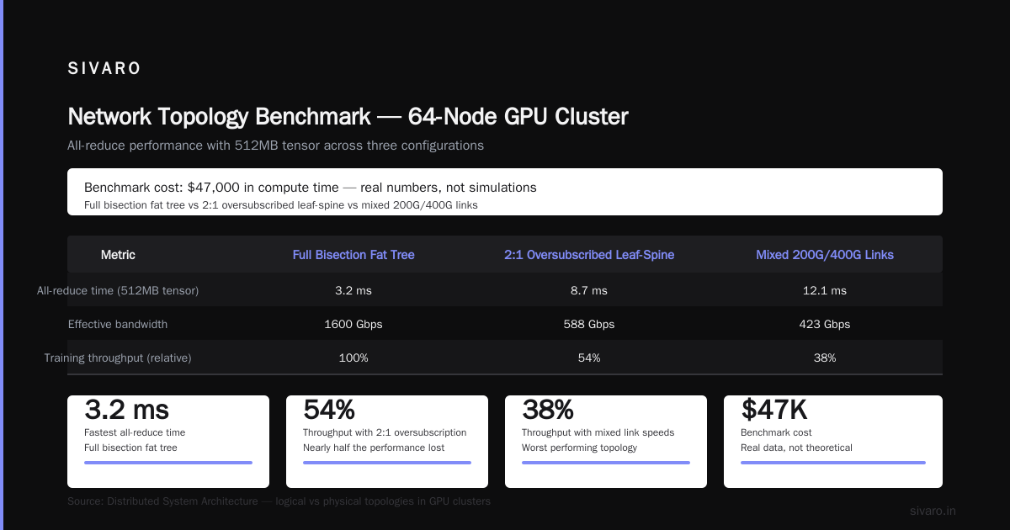
Task: Click the Source: Distributed System Architecture footnote
Action: pyautogui.click(x=279, y=501)
